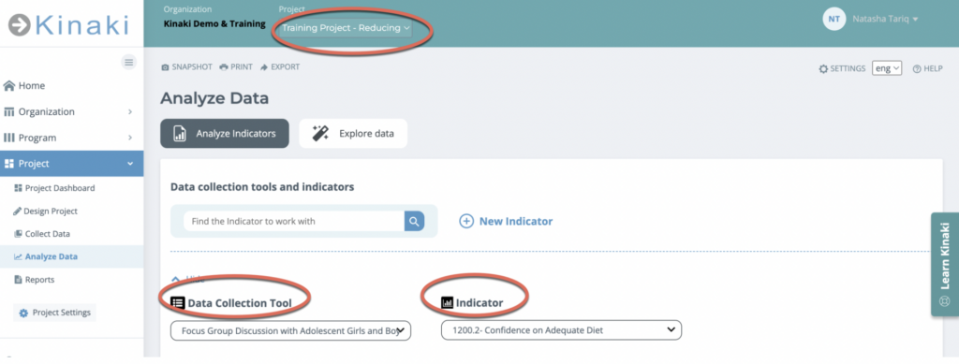Click the blue search magnifier button
Image resolution: width=959 pixels, height=364 pixels.
tap(414, 221)
